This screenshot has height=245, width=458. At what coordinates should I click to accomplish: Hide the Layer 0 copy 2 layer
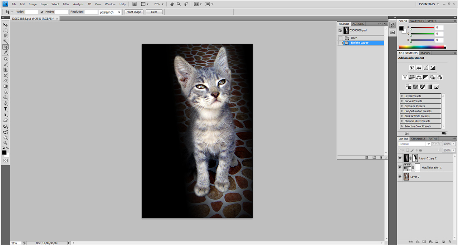(x=400, y=158)
